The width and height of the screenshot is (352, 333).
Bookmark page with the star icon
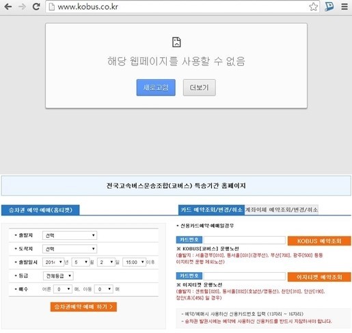pos(313,7)
